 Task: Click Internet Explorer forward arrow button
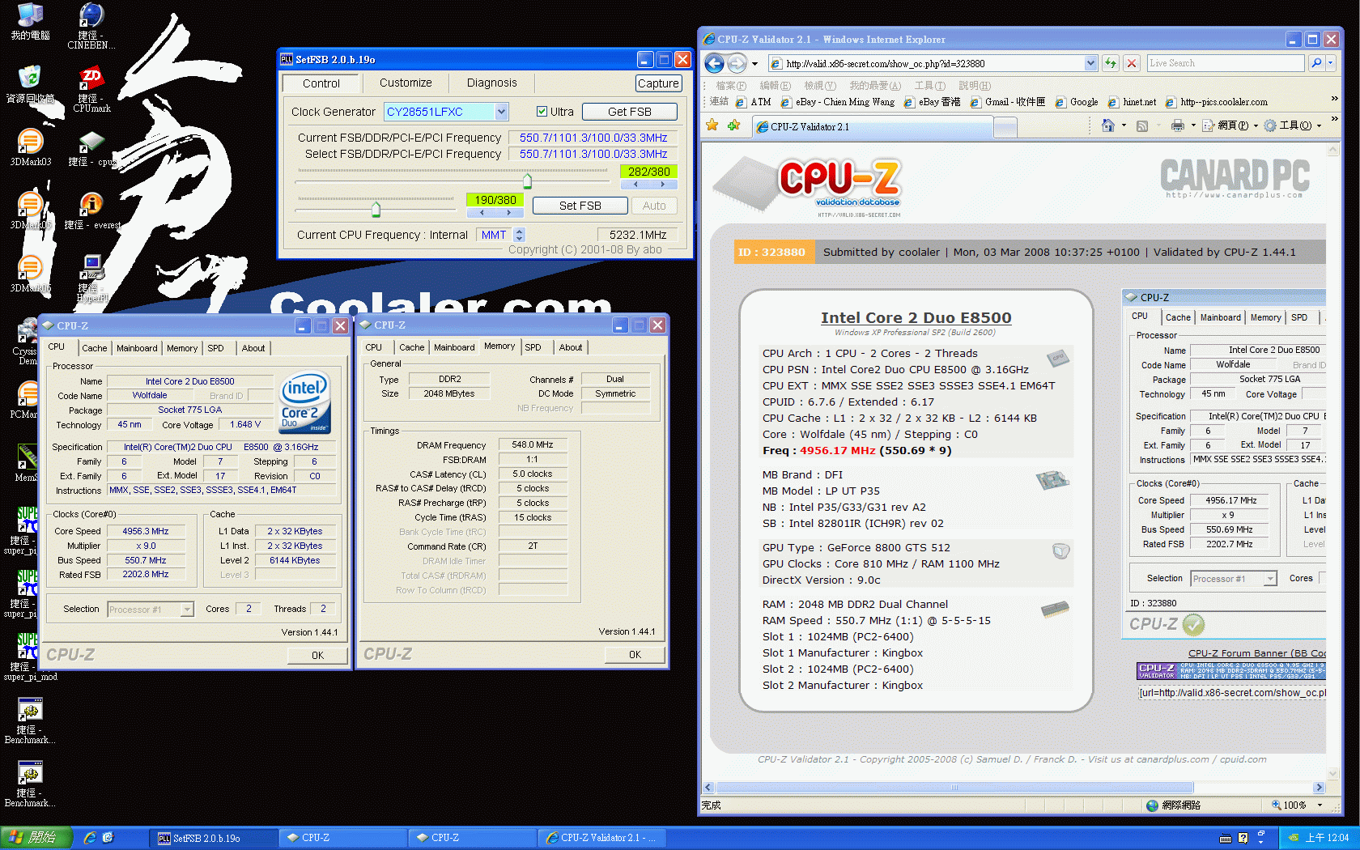click(x=737, y=63)
